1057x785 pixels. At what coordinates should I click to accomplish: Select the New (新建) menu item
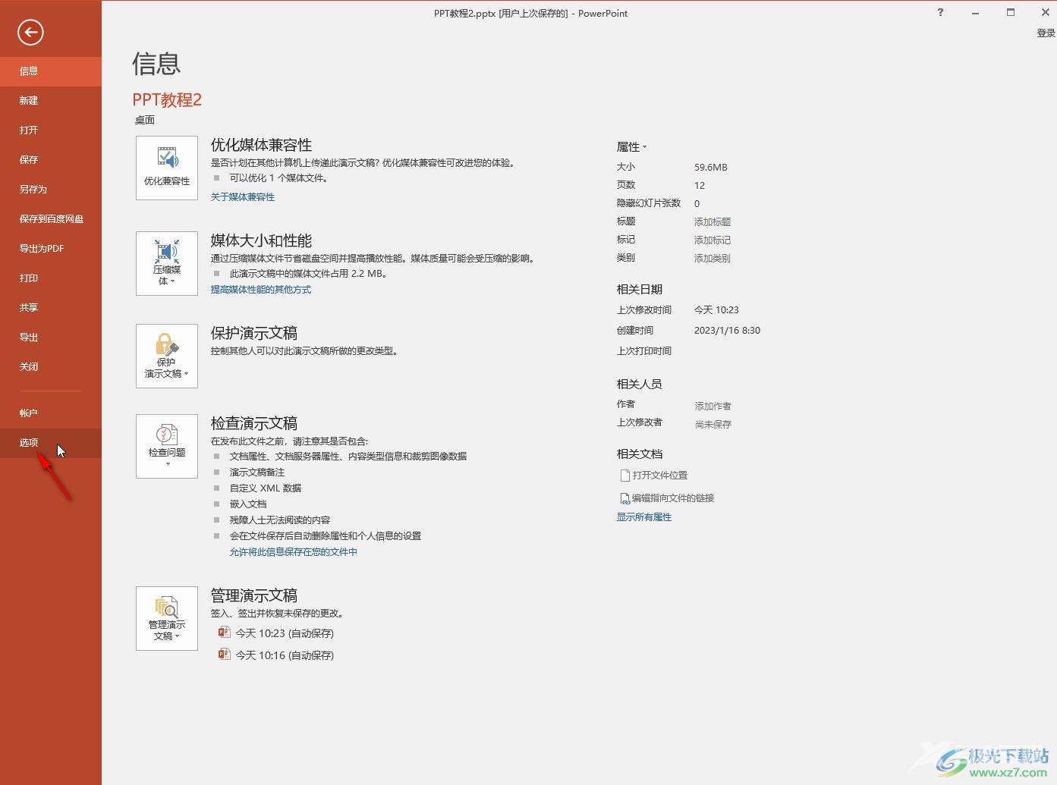coord(51,101)
